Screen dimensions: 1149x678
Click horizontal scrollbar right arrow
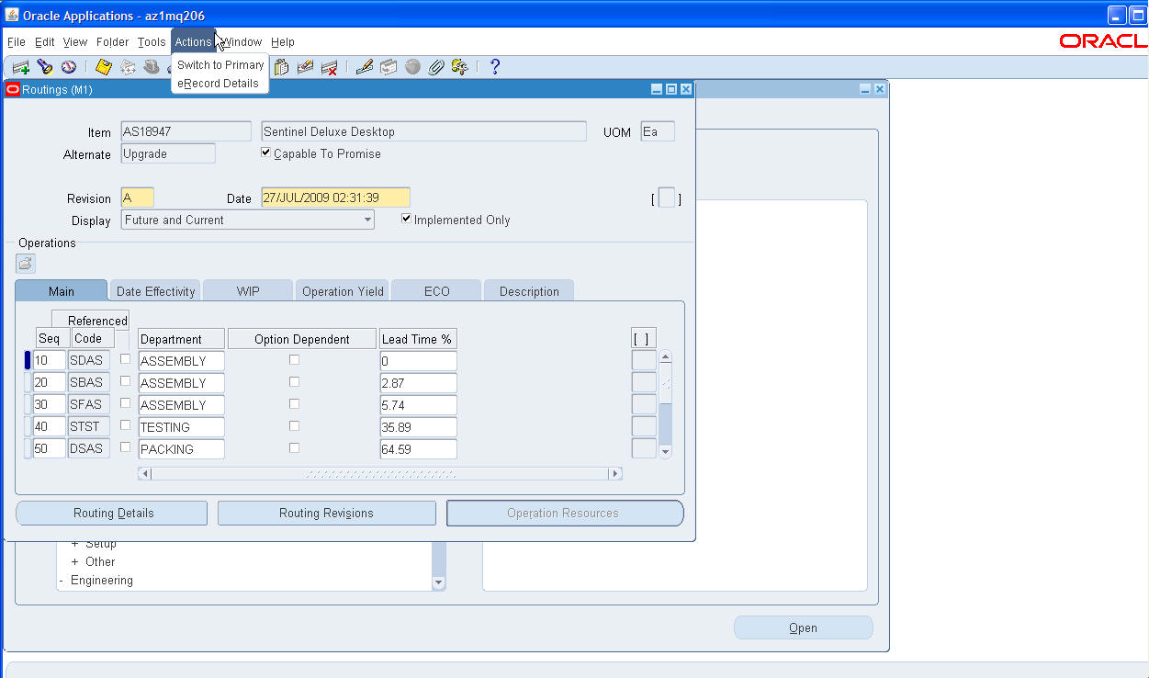click(615, 474)
